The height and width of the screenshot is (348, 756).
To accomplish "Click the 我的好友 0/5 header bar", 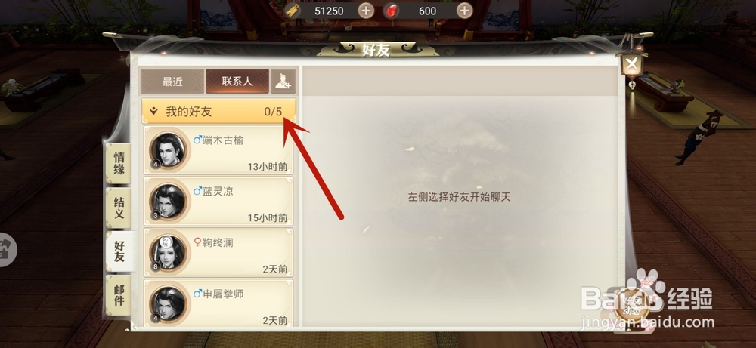I will tap(219, 112).
